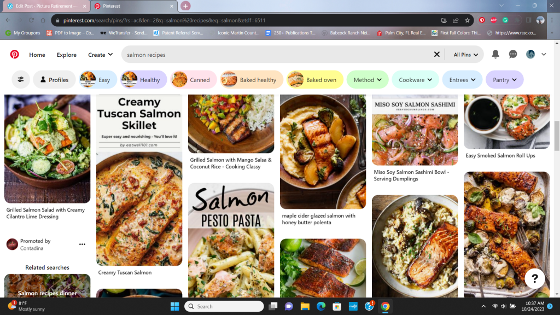The height and width of the screenshot is (315, 560).
Task: Go to the Explore page
Action: tap(67, 55)
